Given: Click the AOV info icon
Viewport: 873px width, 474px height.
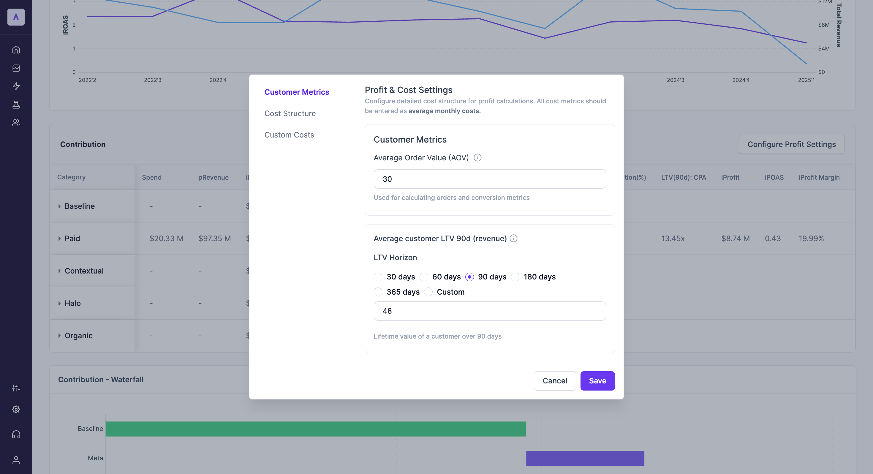Looking at the screenshot, I should [x=477, y=158].
